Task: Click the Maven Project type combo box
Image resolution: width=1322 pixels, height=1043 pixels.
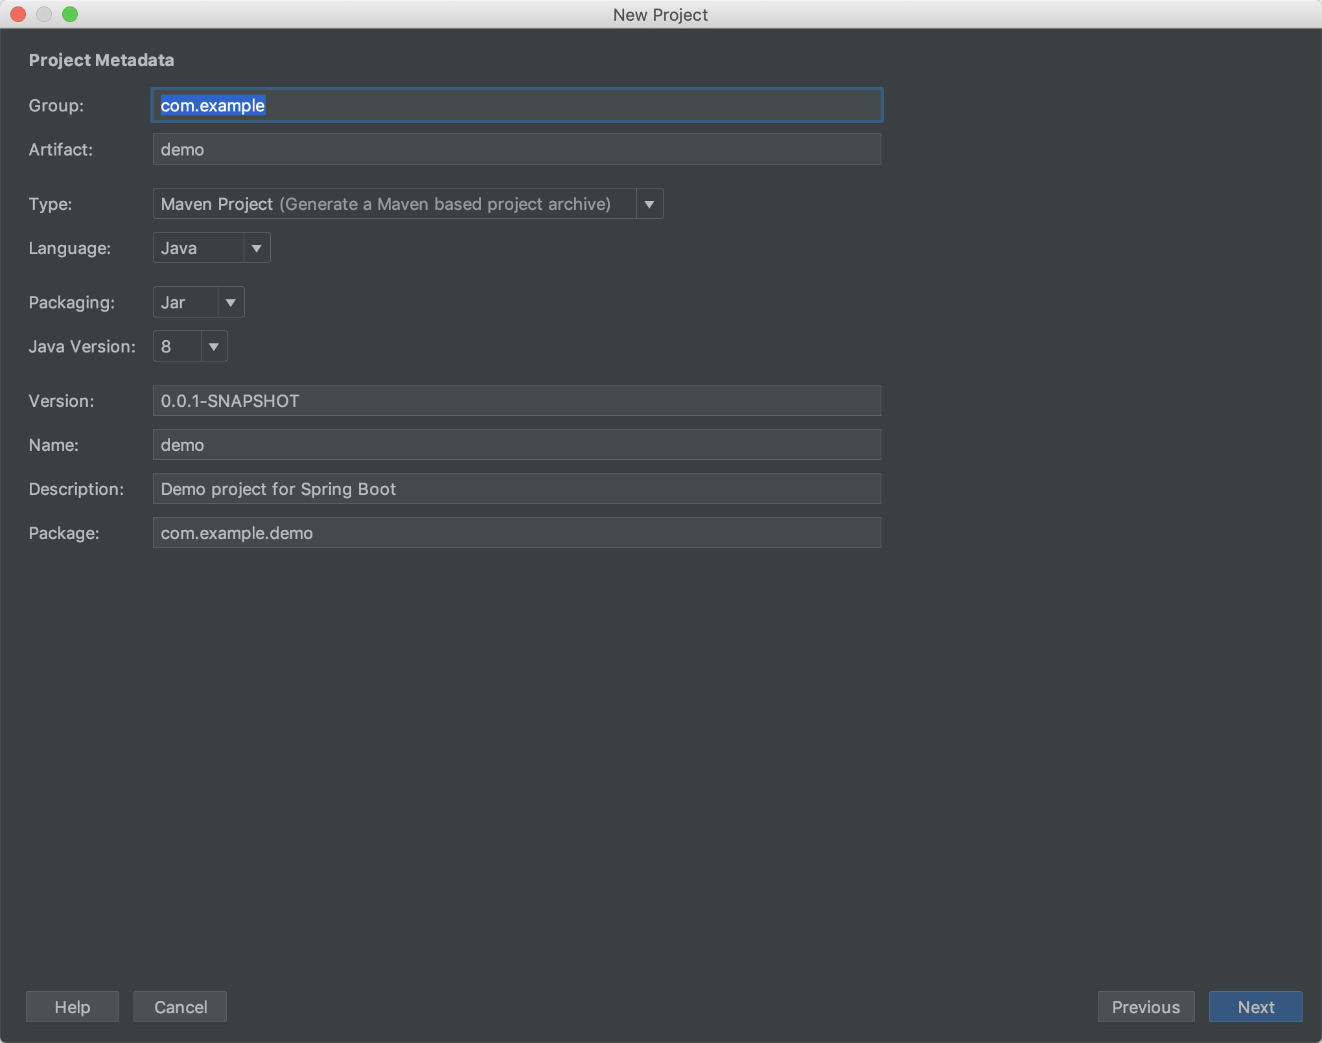Action: pos(394,204)
